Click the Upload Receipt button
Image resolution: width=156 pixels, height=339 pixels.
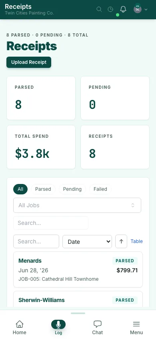[x=29, y=62]
